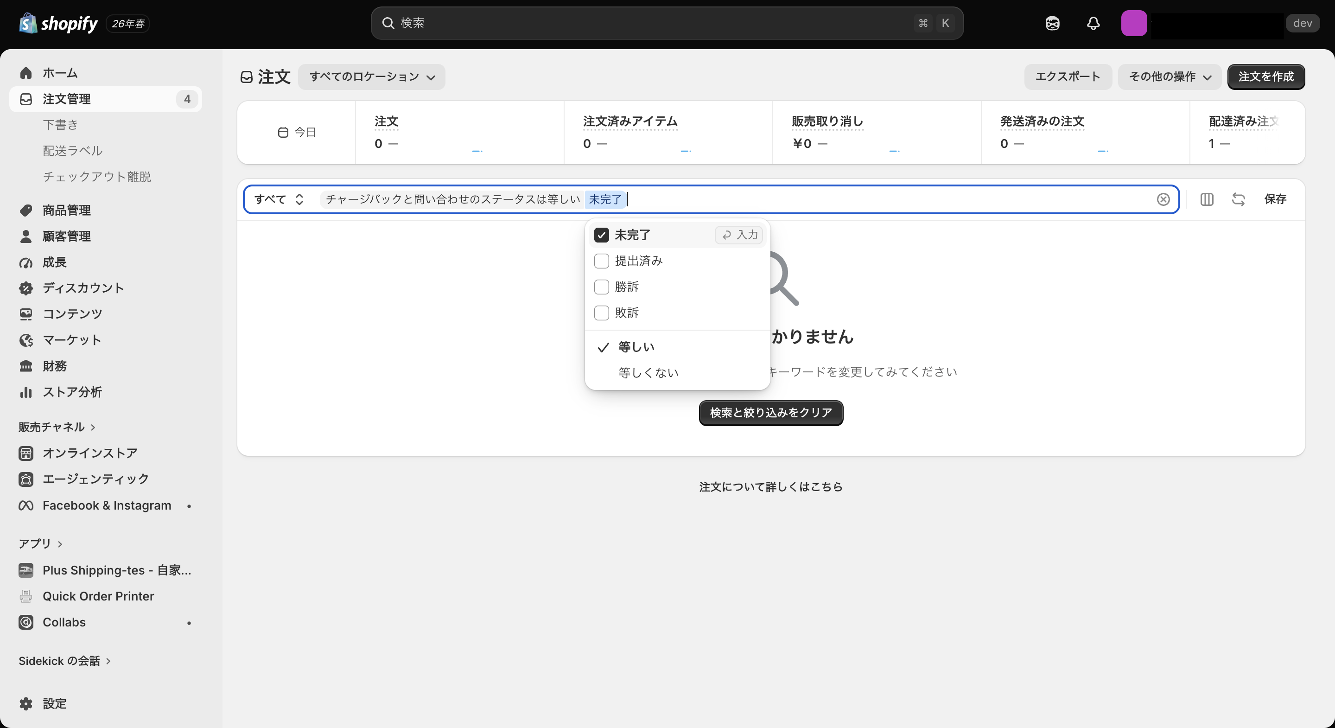Click the 未完了 filter value chip
The height and width of the screenshot is (728, 1335).
605,199
